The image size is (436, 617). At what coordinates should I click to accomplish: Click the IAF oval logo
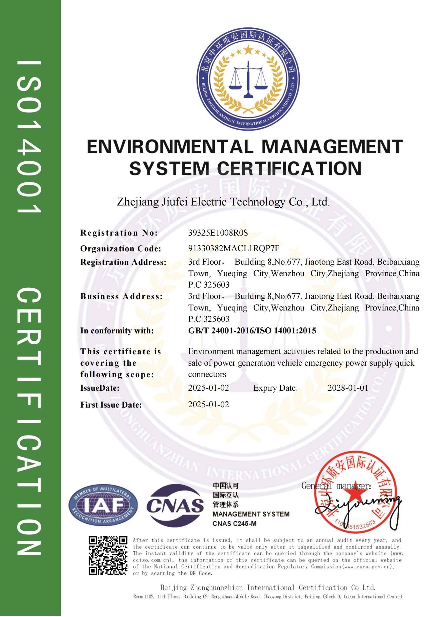pos(103,506)
